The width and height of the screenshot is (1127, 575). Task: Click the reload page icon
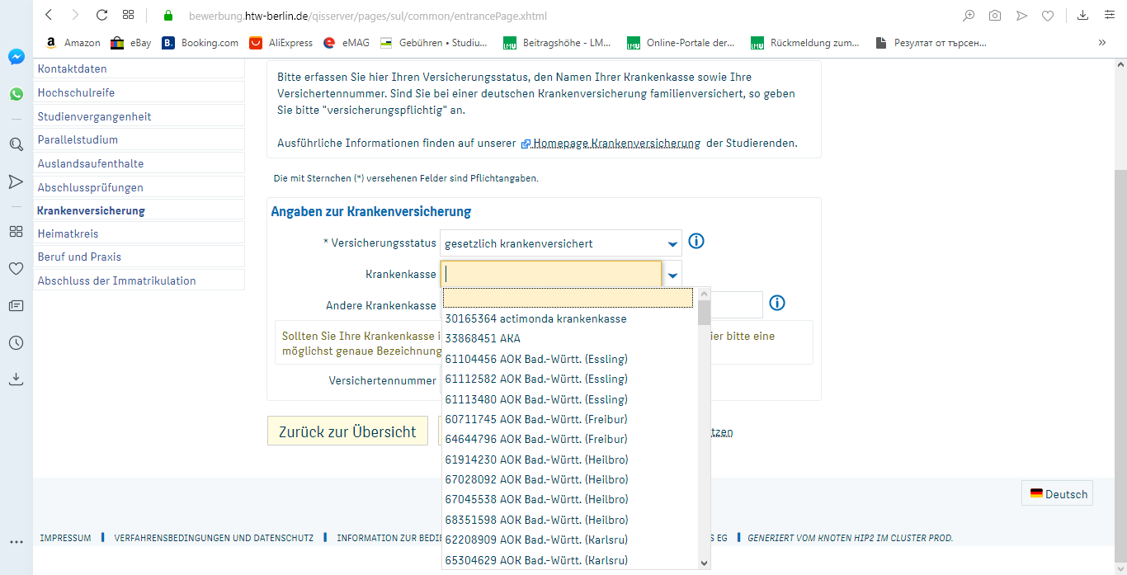(x=102, y=16)
